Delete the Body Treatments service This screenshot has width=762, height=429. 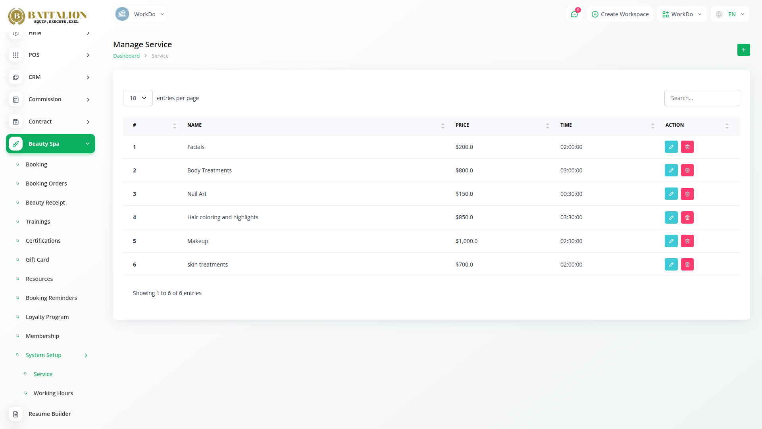pos(687,170)
